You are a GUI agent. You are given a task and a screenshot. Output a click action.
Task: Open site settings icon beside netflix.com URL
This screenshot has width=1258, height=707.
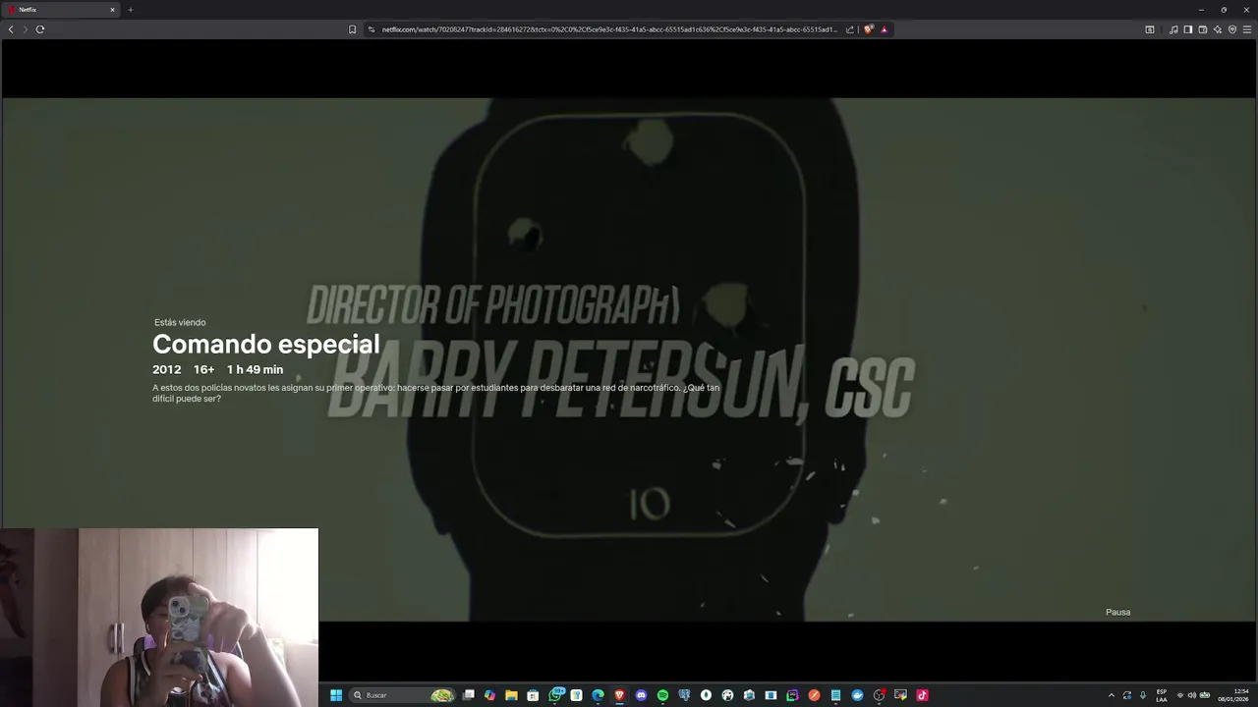click(372, 29)
